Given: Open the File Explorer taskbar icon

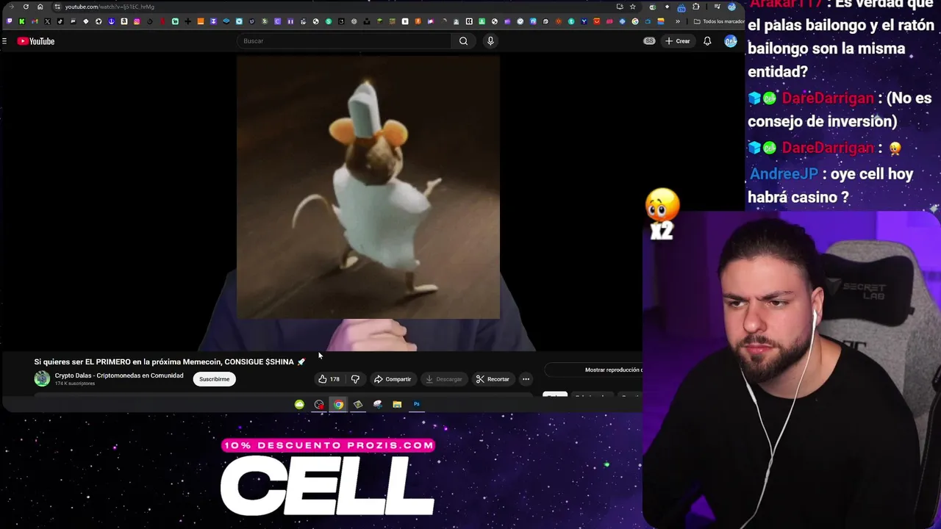Looking at the screenshot, I should 397,404.
